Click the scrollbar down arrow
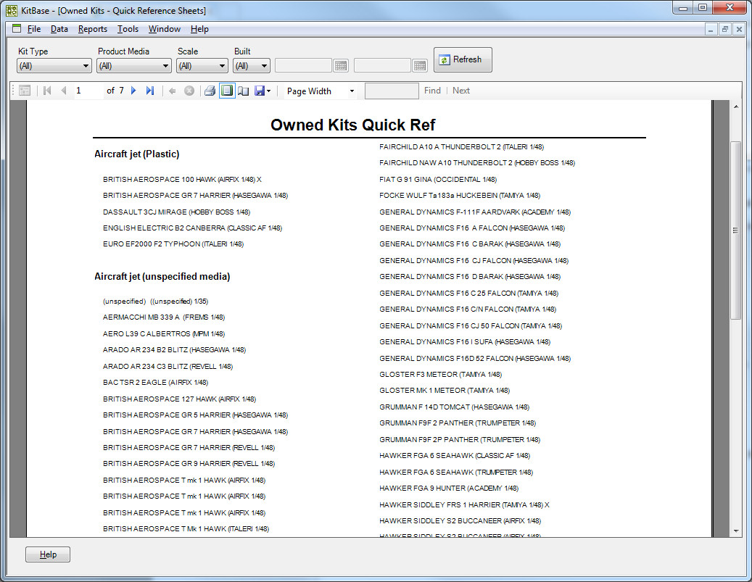 (736, 531)
